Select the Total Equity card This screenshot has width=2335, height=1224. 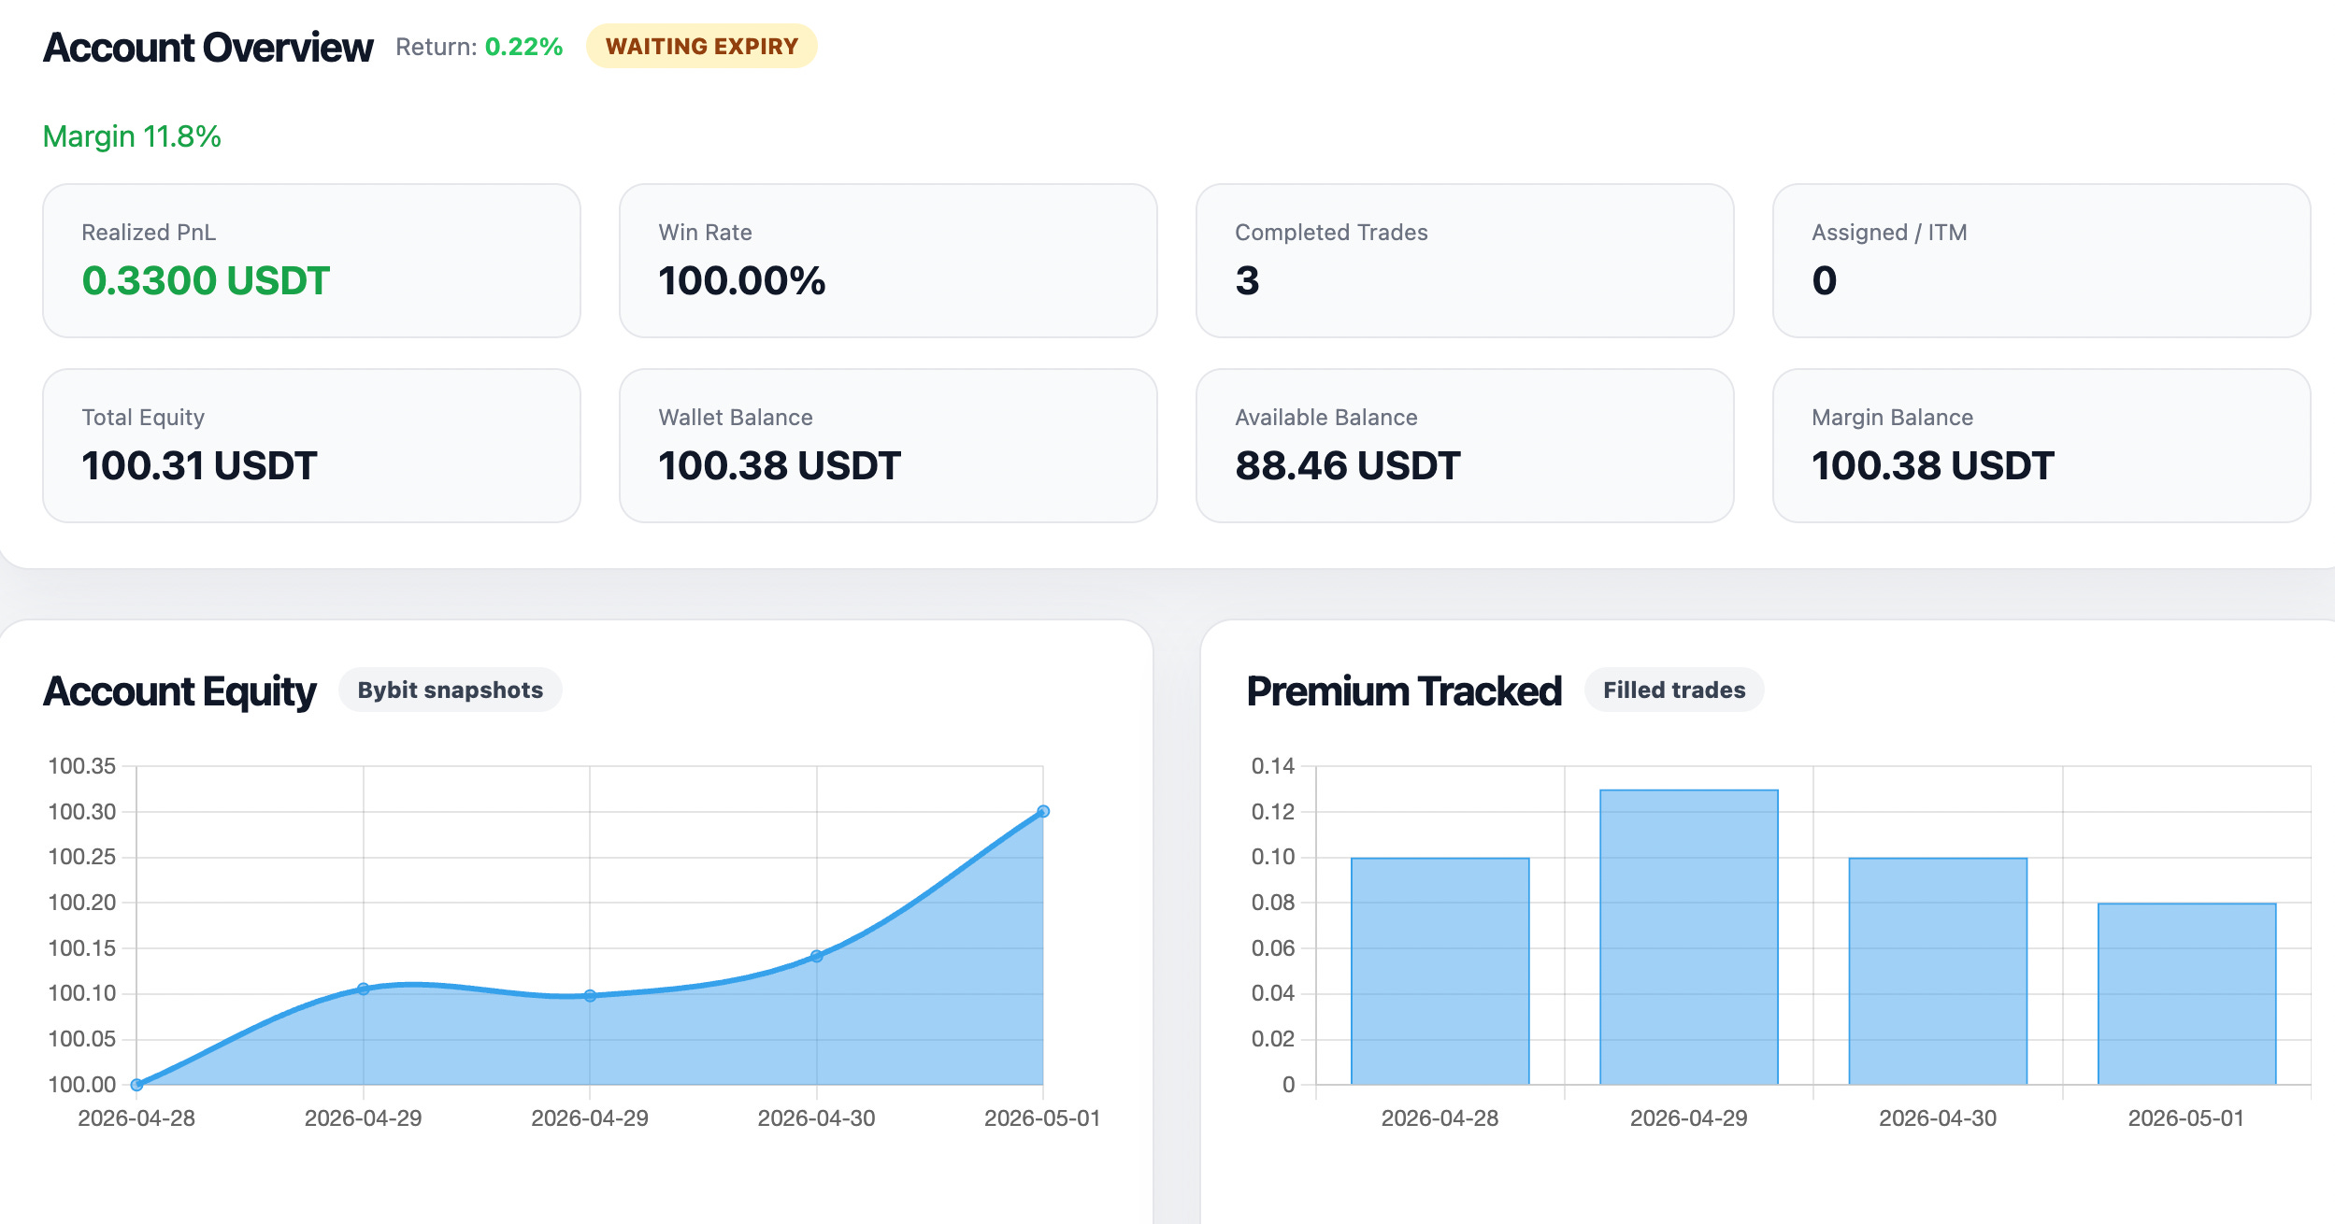[311, 446]
